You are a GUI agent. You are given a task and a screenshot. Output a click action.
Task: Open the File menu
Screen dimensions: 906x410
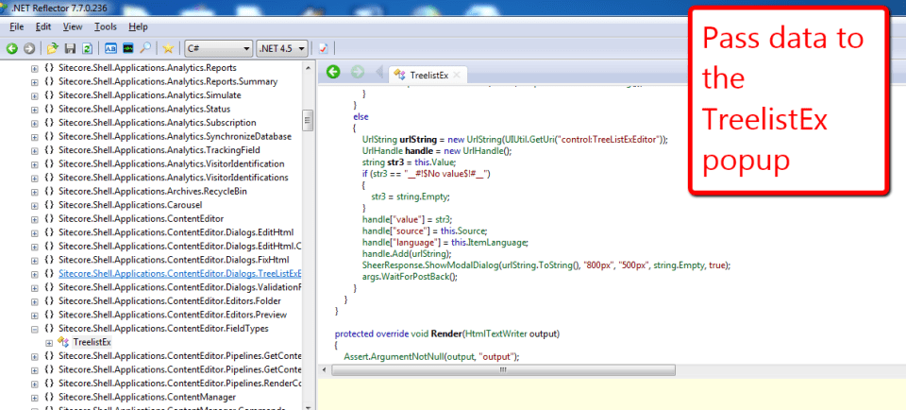point(16,27)
